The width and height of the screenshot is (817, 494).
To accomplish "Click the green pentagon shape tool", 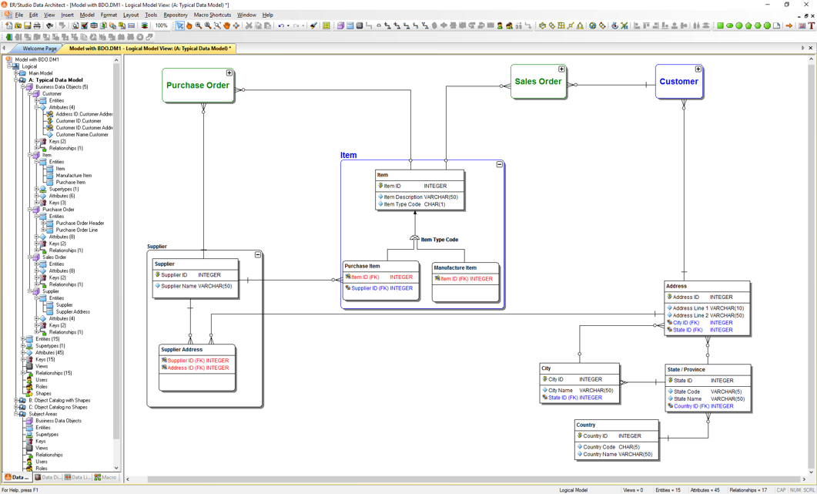I will 748,25.
